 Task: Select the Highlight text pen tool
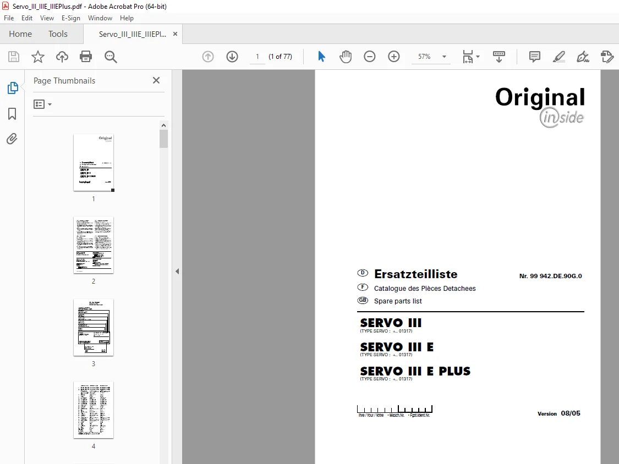click(x=558, y=57)
